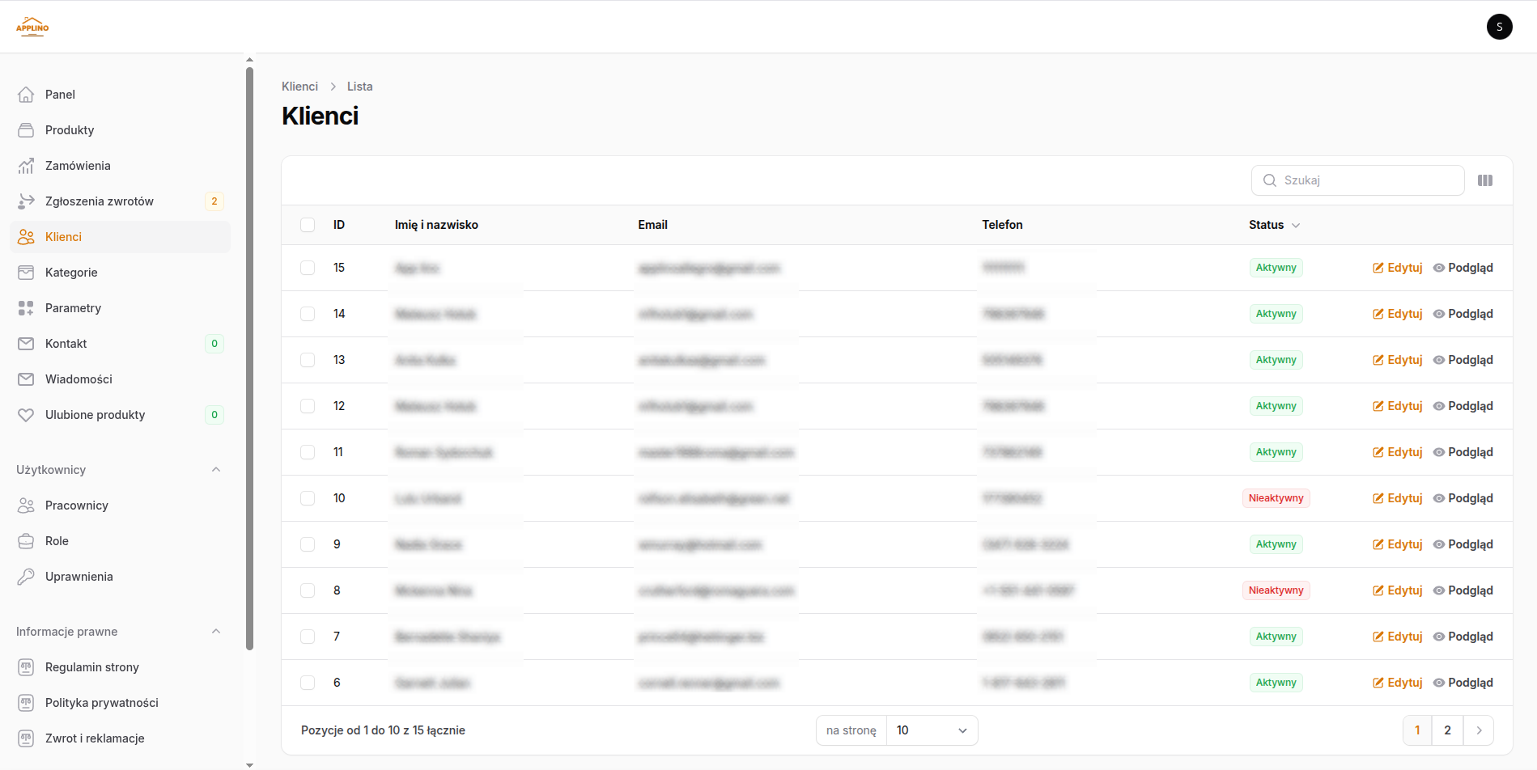Click the key icon for Uprawnienia
Image resolution: width=1537 pixels, height=770 pixels.
tap(26, 577)
